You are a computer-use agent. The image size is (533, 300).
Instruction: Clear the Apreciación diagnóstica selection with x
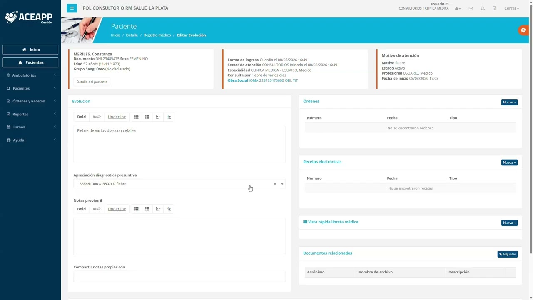[275, 184]
